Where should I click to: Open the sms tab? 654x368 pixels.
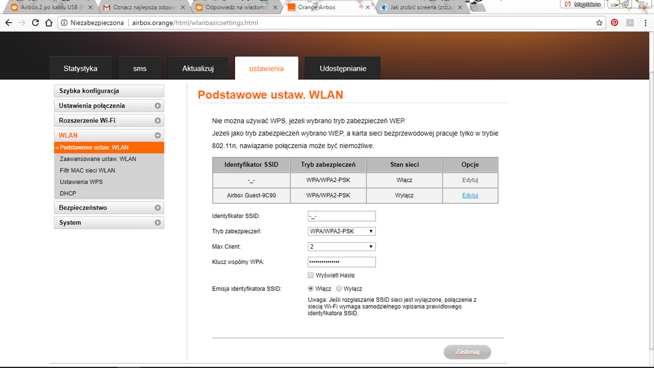click(x=139, y=68)
